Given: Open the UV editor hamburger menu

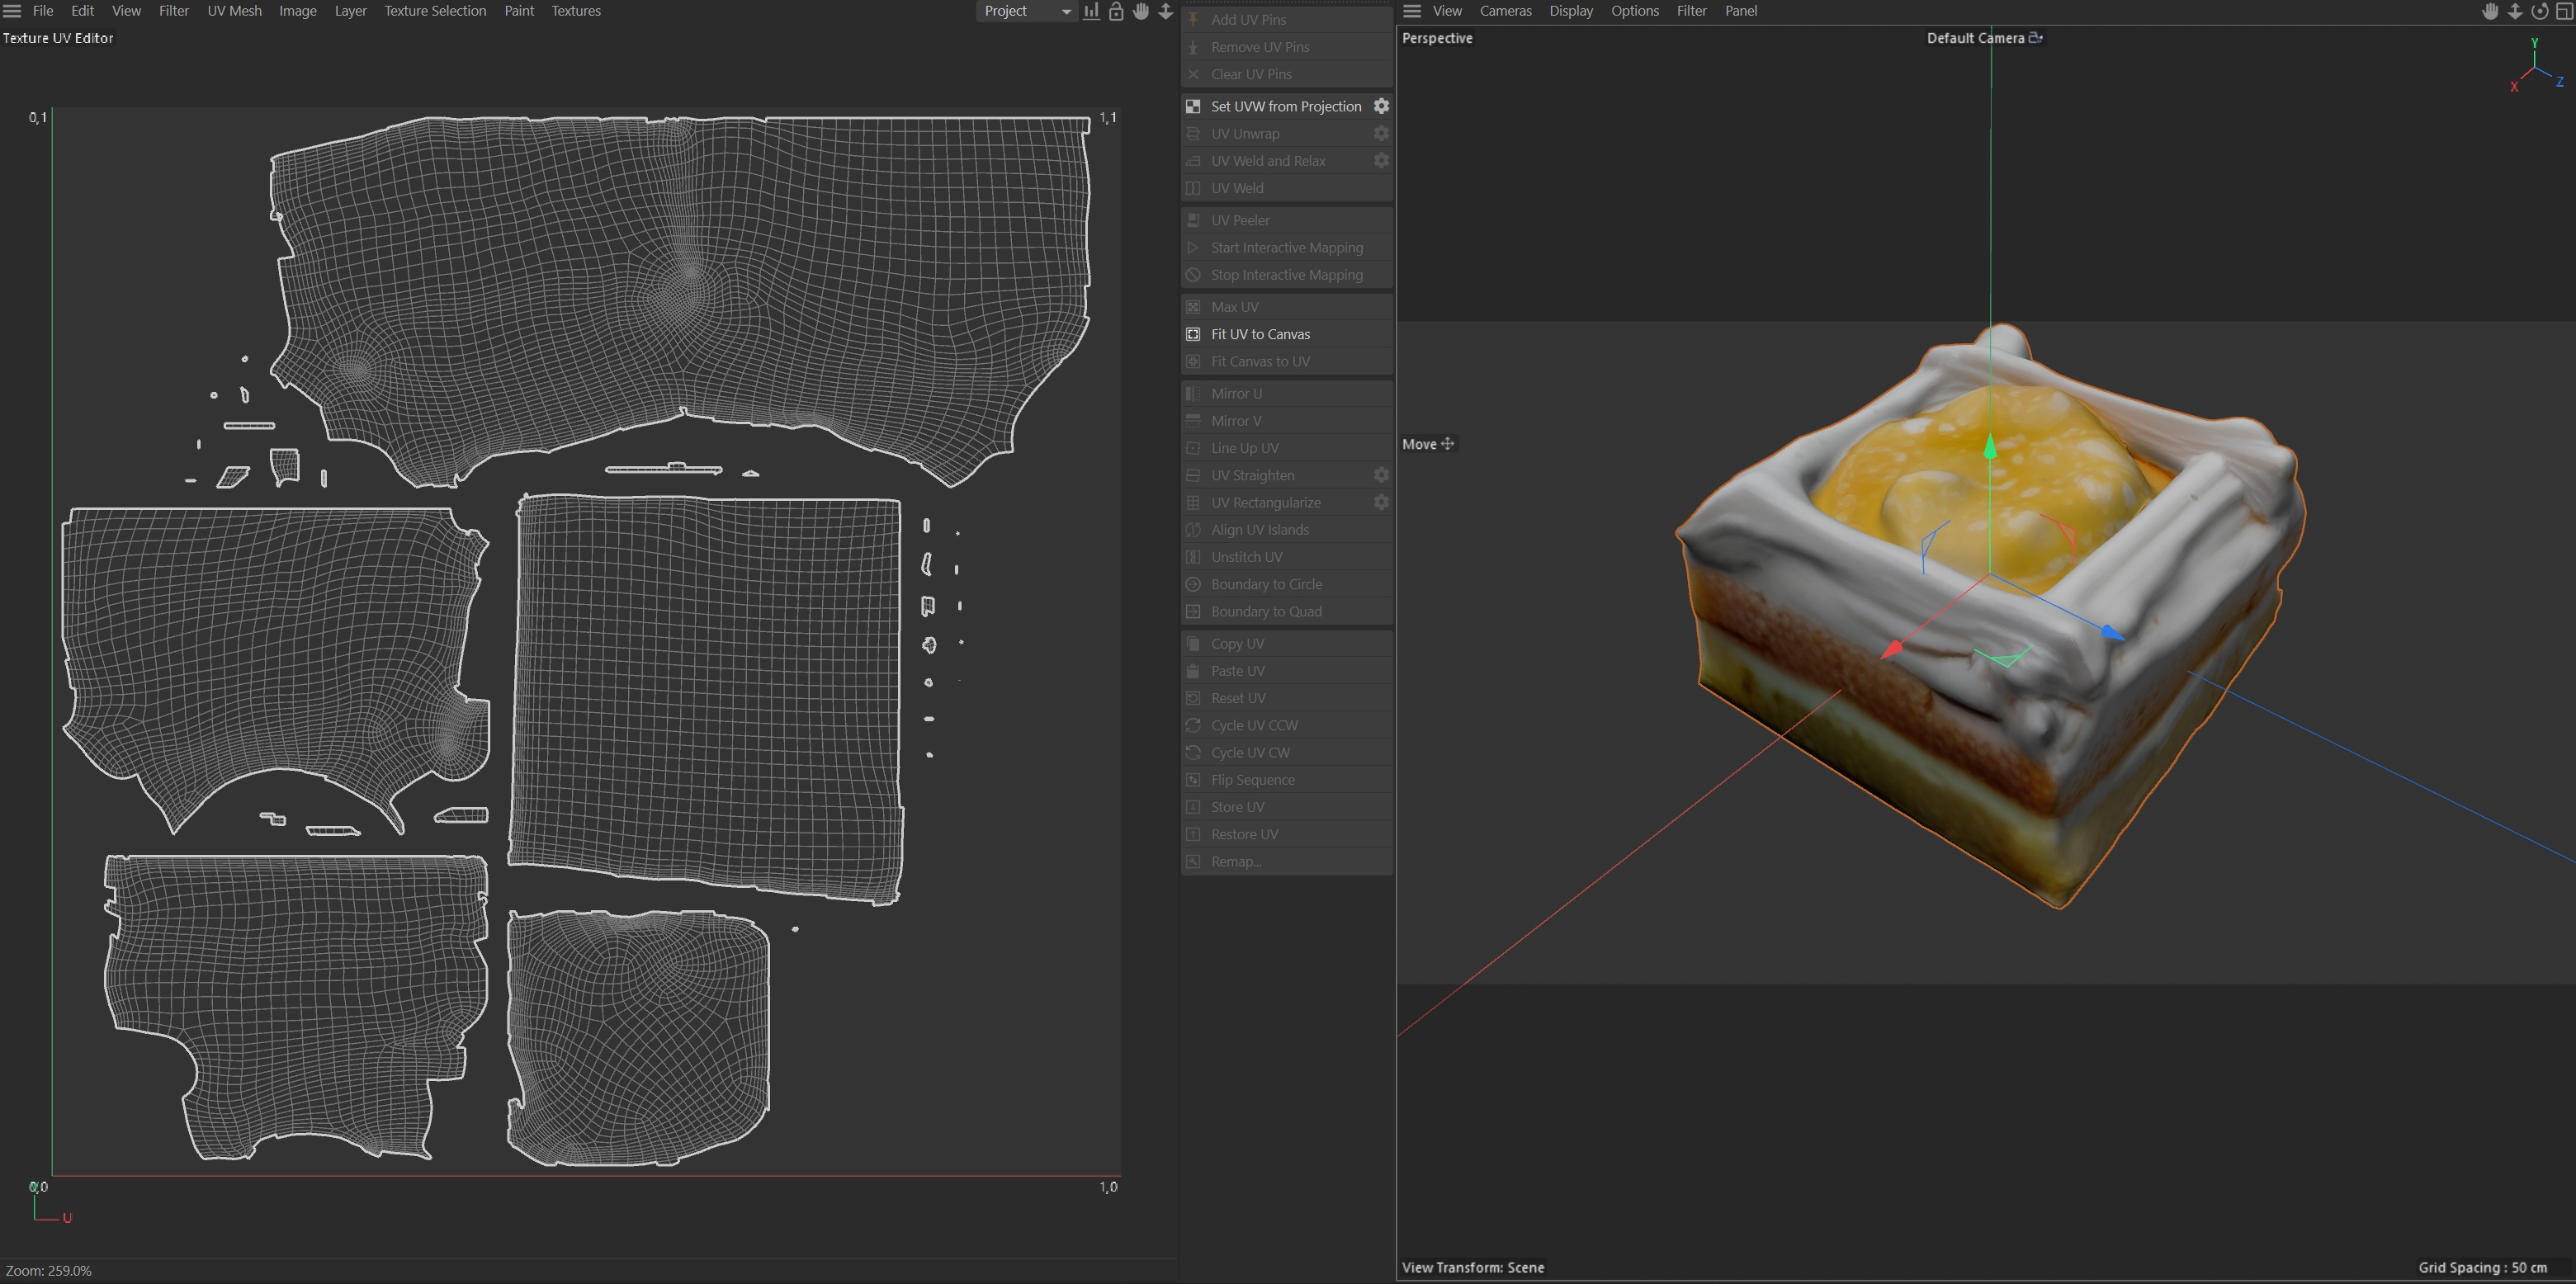Looking at the screenshot, I should tap(12, 11).
